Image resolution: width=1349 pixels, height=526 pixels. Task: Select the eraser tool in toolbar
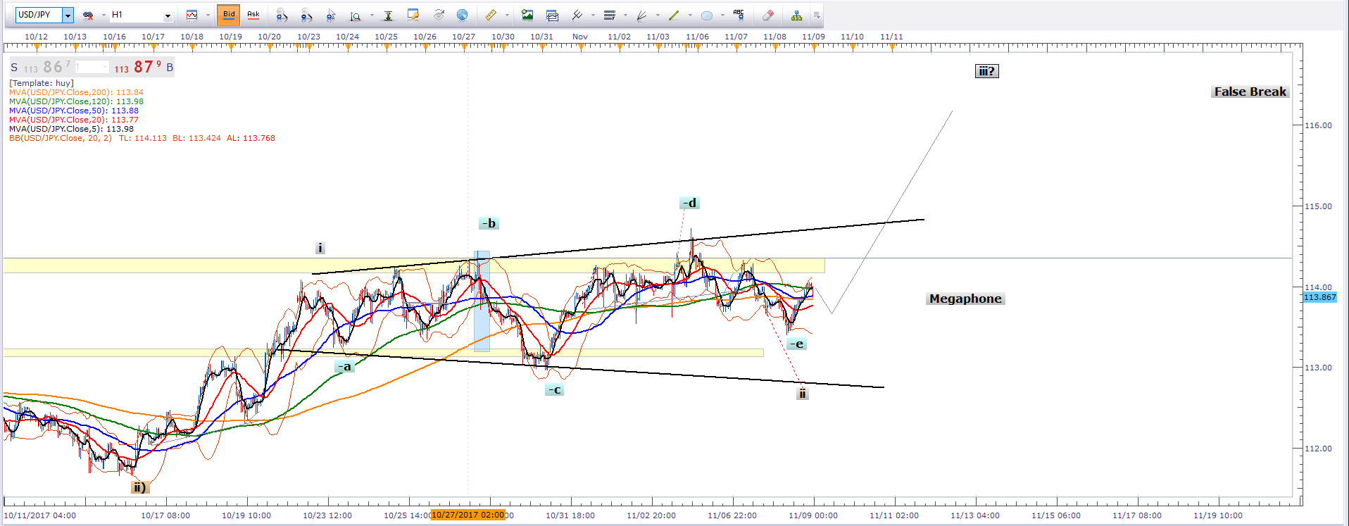point(768,15)
